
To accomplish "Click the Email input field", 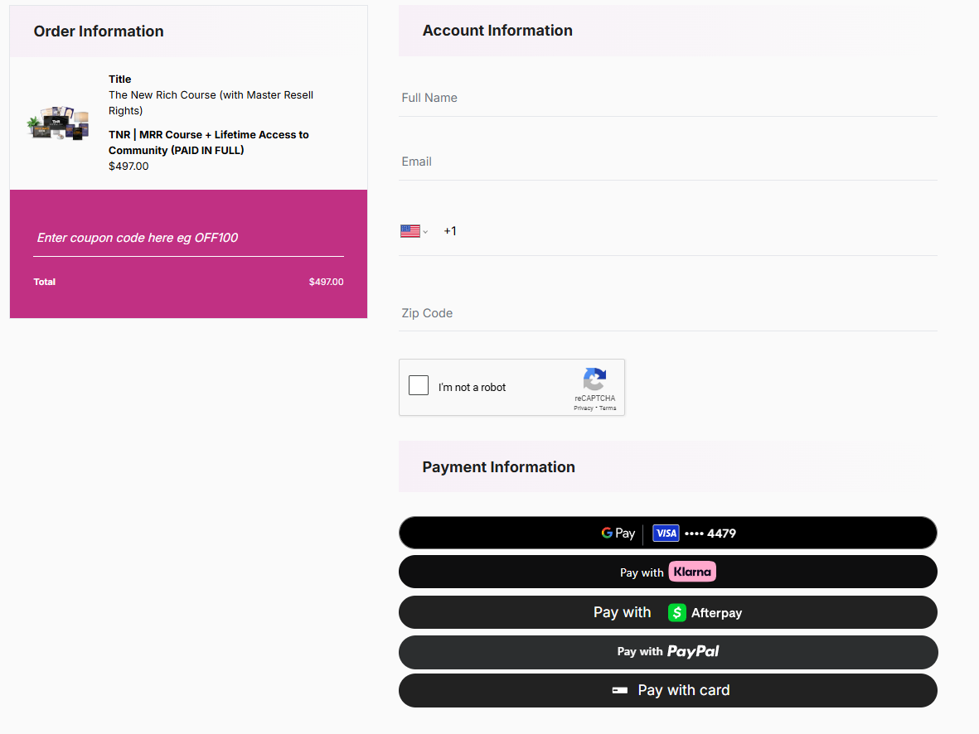I will pos(667,162).
